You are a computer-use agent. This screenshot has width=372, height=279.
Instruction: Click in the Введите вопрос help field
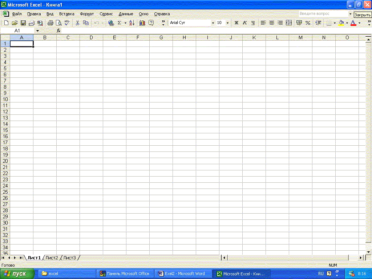(x=323, y=14)
